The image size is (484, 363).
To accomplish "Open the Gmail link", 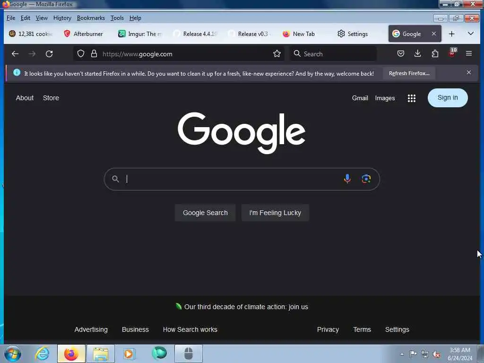I will [360, 98].
